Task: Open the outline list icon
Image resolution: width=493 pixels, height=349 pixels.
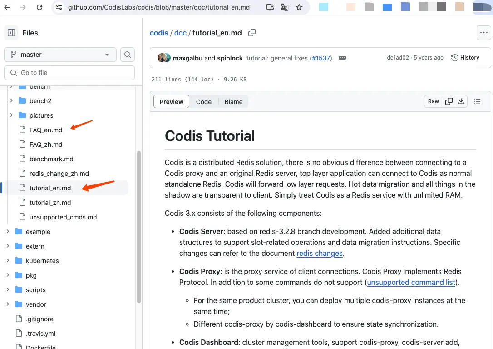Action: (477, 101)
